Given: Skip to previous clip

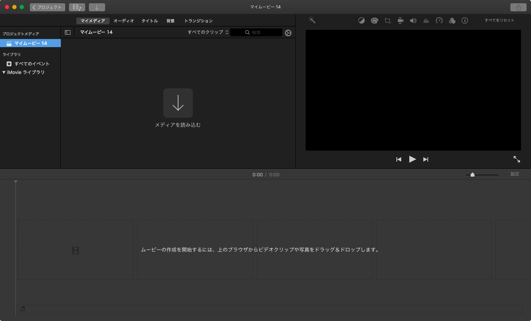Looking at the screenshot, I should pos(399,159).
